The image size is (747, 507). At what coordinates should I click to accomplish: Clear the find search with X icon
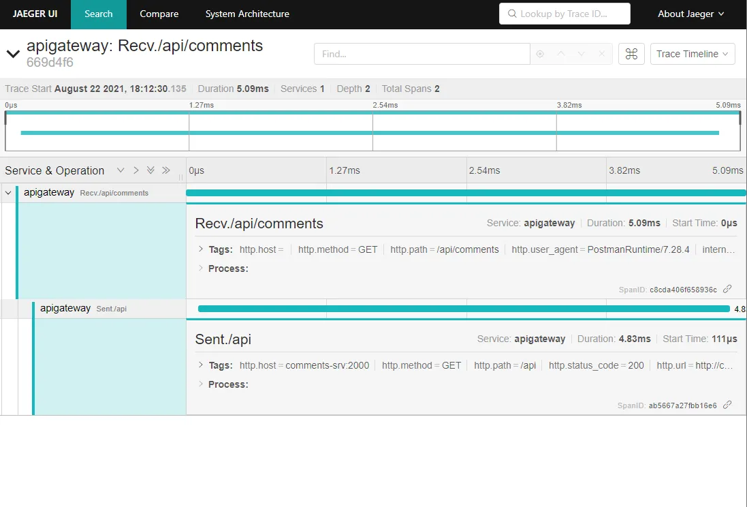[602, 54]
